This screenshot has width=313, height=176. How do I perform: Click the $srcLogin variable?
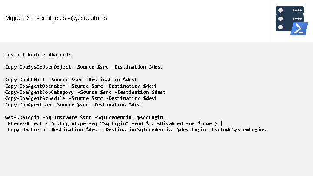(x=150, y=117)
